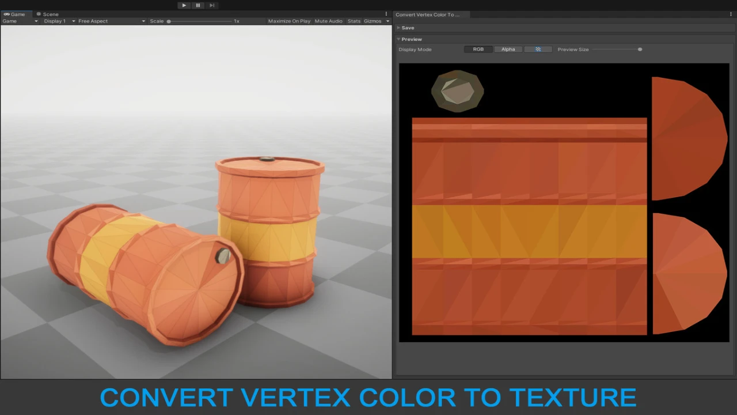Screen dimensions: 737x415
Task: Open the Free Aspect ratio dropdown
Action: (111, 21)
